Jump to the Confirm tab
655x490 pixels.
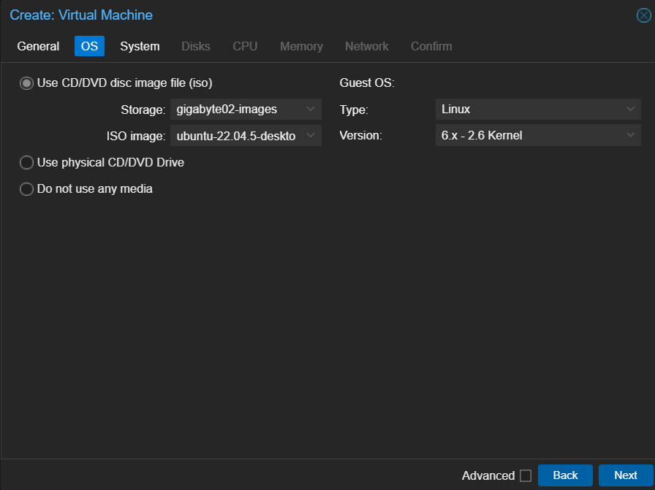[x=431, y=46]
